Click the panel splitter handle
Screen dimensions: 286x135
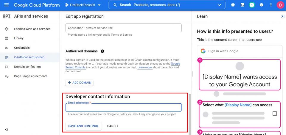tap(192, 74)
